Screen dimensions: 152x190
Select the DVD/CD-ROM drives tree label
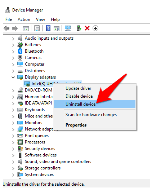click(39, 90)
